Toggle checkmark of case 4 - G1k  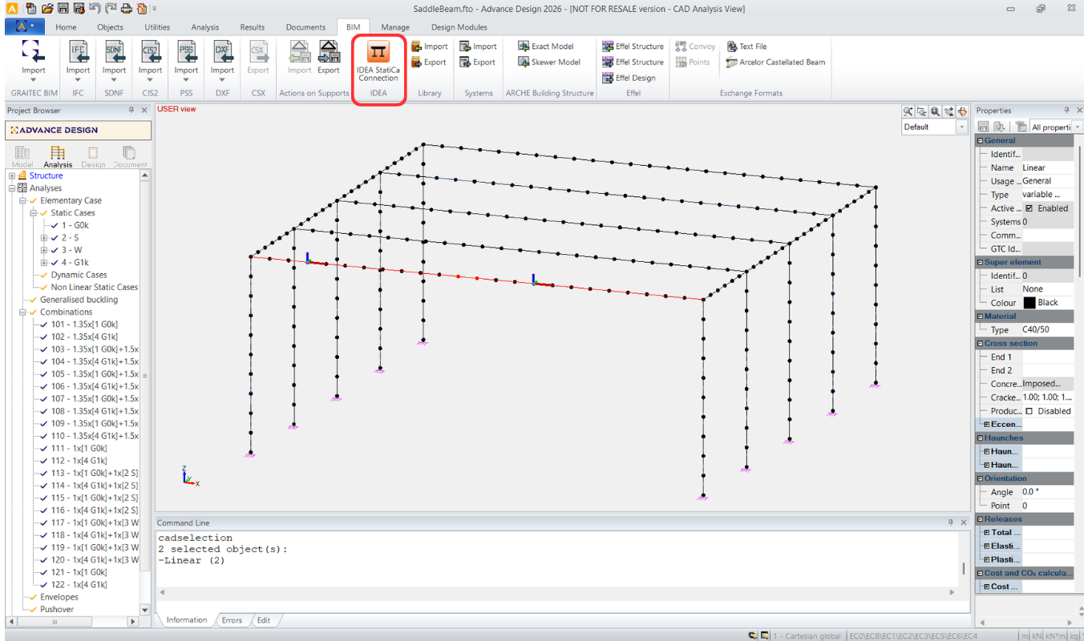55,263
